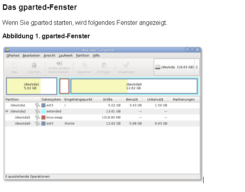Viewport: 245px width, 192px height.
Task: Click the GParted window title bar icon
Action: [x=7, y=50]
